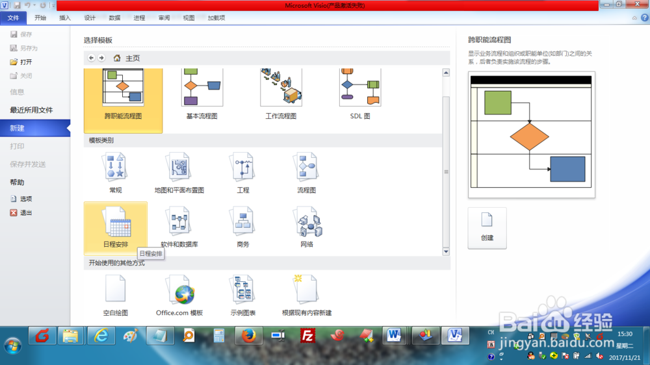Click the taskbar clock showing 15:30
This screenshot has height=365, width=650.
[625, 334]
